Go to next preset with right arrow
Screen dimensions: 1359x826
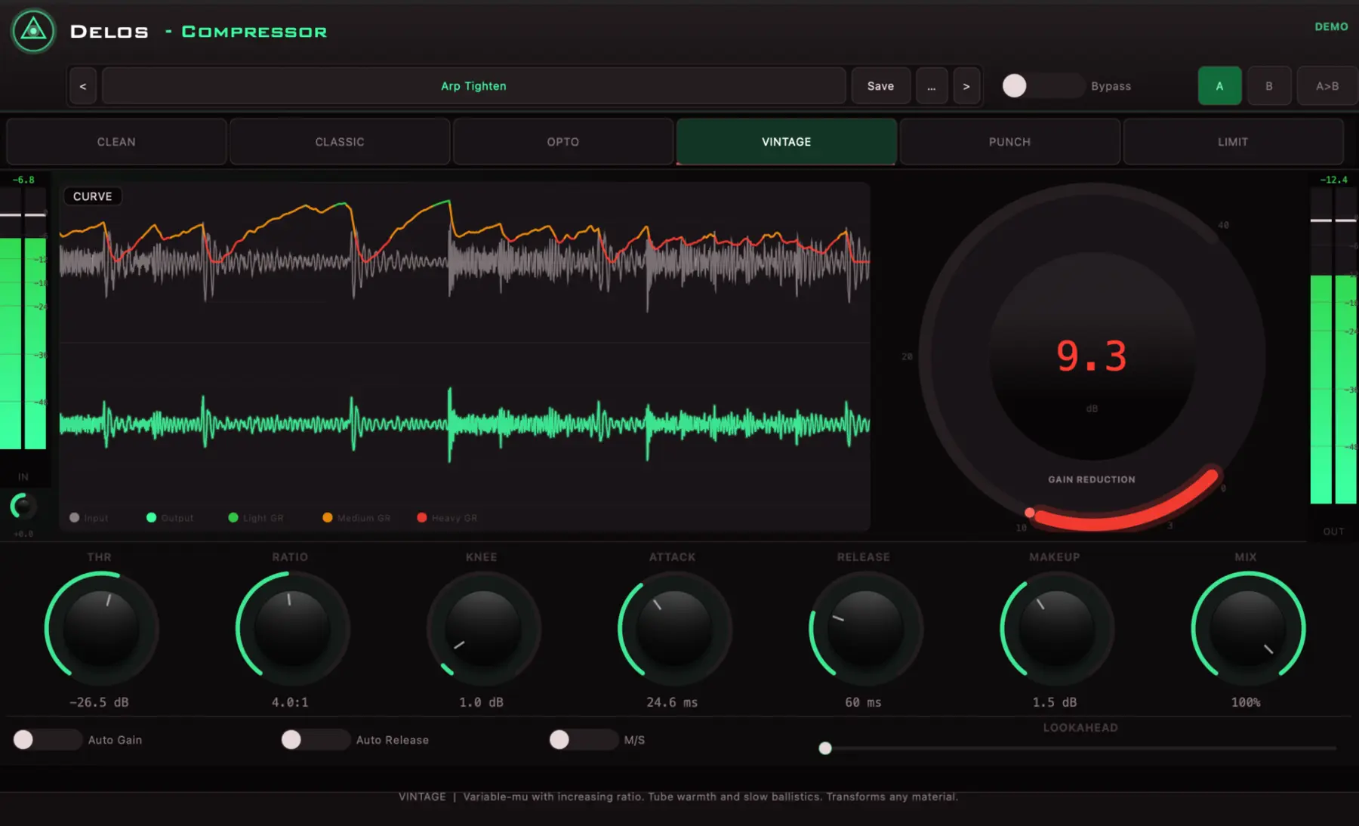click(x=966, y=86)
